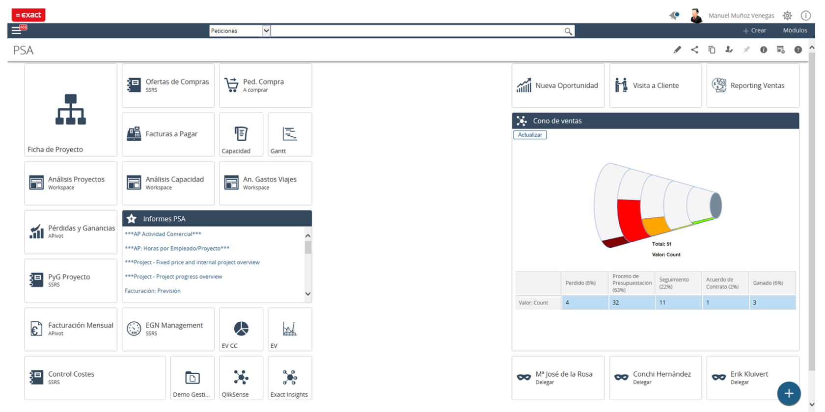The width and height of the screenshot is (825, 412).
Task: Click the Exact logo
Action: 28,15
